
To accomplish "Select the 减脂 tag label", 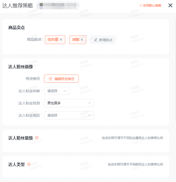I will [76, 39].
